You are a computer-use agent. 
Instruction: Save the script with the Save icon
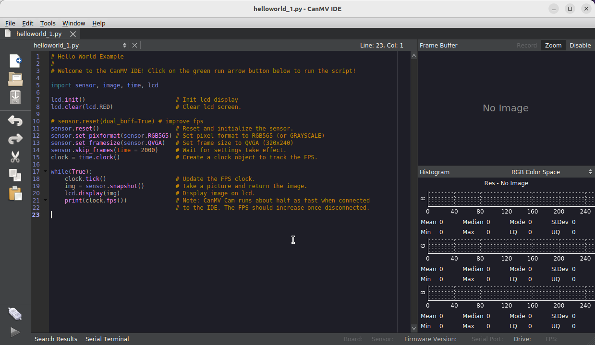15,96
